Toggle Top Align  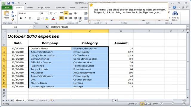pos(61,13)
